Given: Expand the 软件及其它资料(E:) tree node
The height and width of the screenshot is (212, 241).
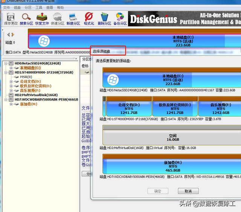Looking at the screenshot, I should coord(11,86).
